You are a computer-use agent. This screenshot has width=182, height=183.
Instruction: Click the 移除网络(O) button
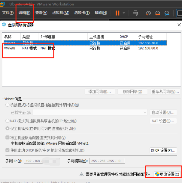pyautogui.click(x=132, y=92)
